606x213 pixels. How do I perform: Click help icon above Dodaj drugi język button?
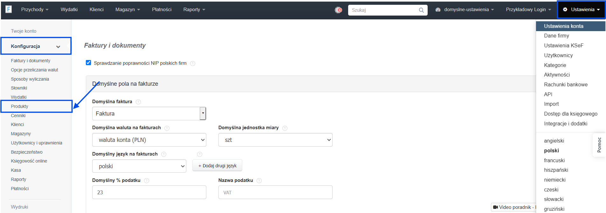tap(200, 154)
